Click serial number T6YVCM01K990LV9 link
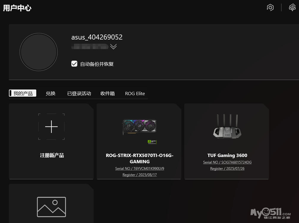This screenshot has height=223, width=299. pyautogui.click(x=139, y=169)
